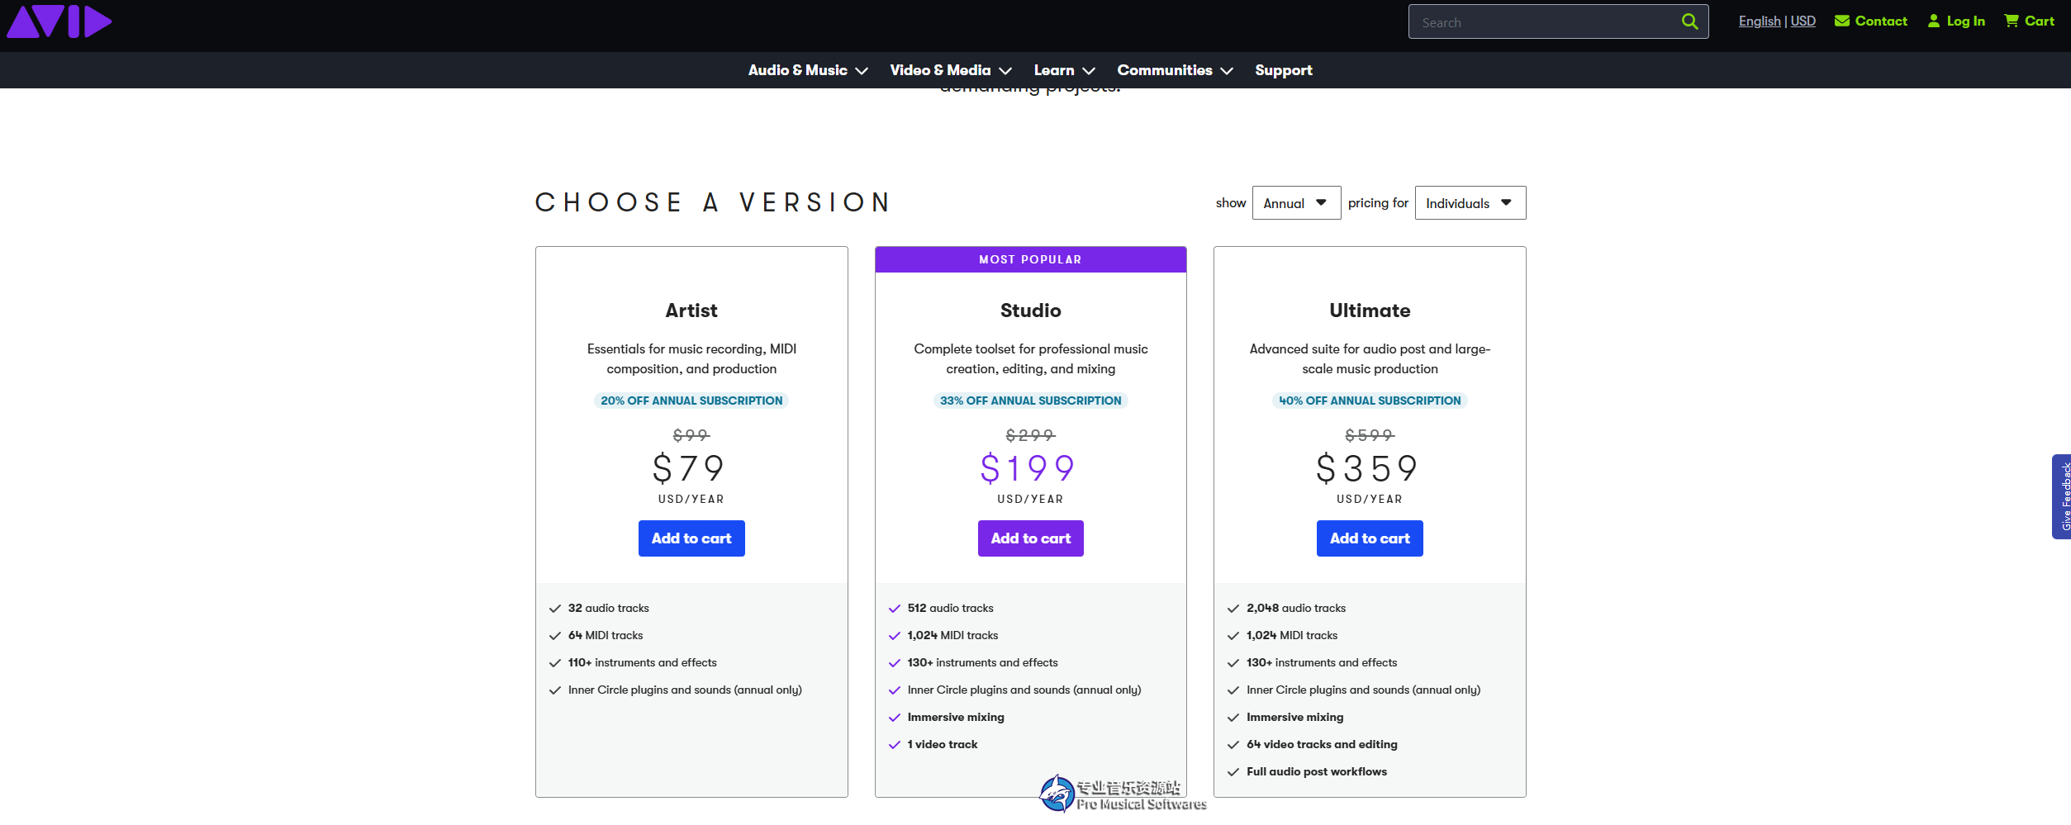Add the Ultimate plan to cart

(1369, 538)
